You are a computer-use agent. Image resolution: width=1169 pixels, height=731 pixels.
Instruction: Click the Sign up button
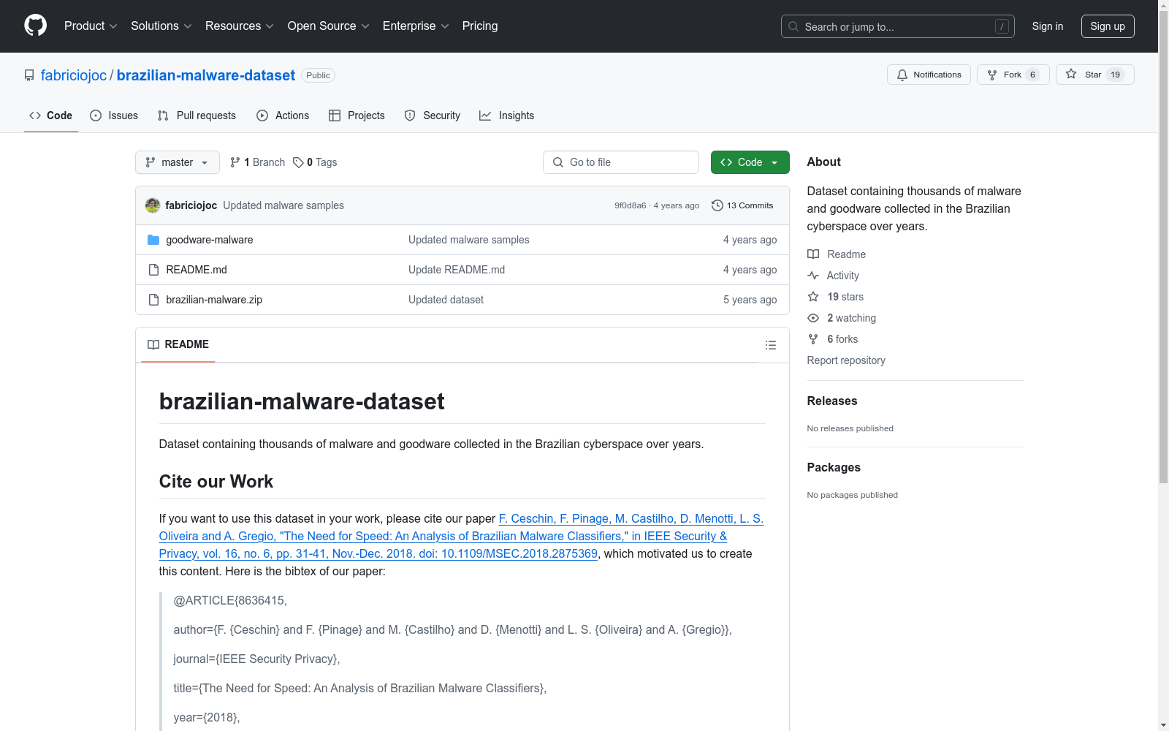(1108, 26)
